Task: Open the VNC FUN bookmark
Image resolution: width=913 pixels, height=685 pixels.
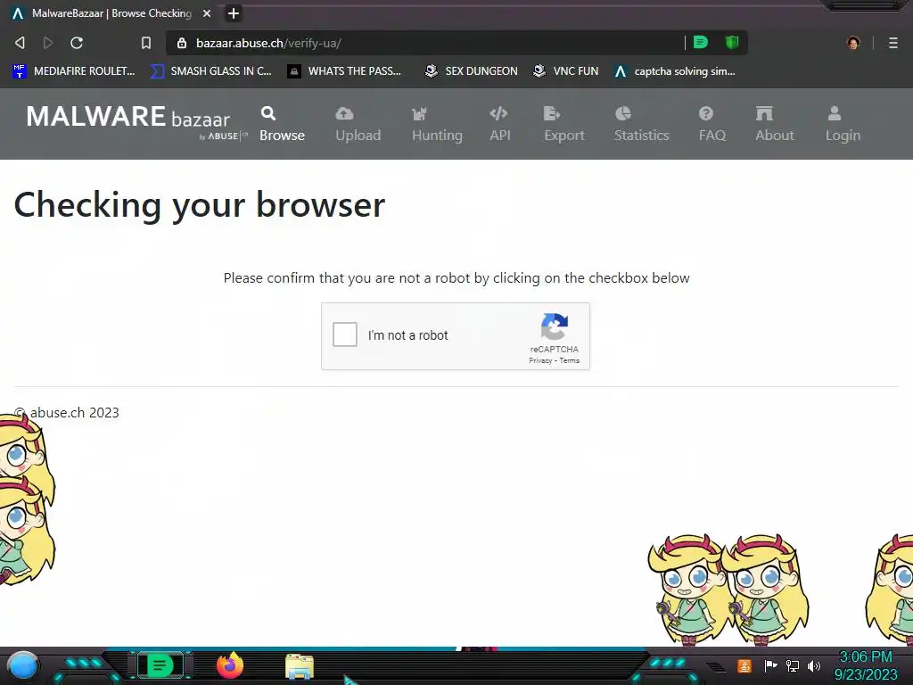Action: [566, 71]
